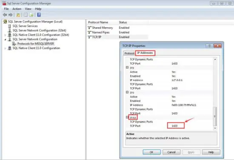Select Protocols for MSSQLSERVER tree item
The height and width of the screenshot is (160, 234).
click(x=35, y=44)
